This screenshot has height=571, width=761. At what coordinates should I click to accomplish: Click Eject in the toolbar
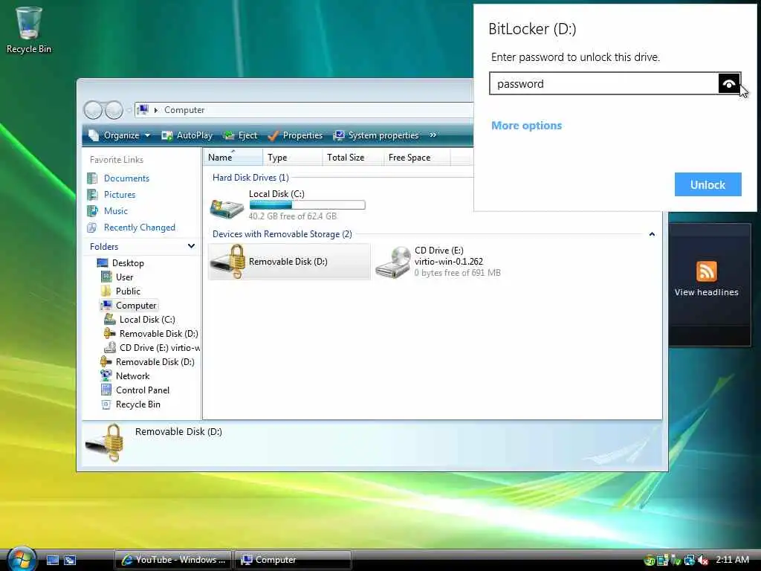click(x=240, y=135)
